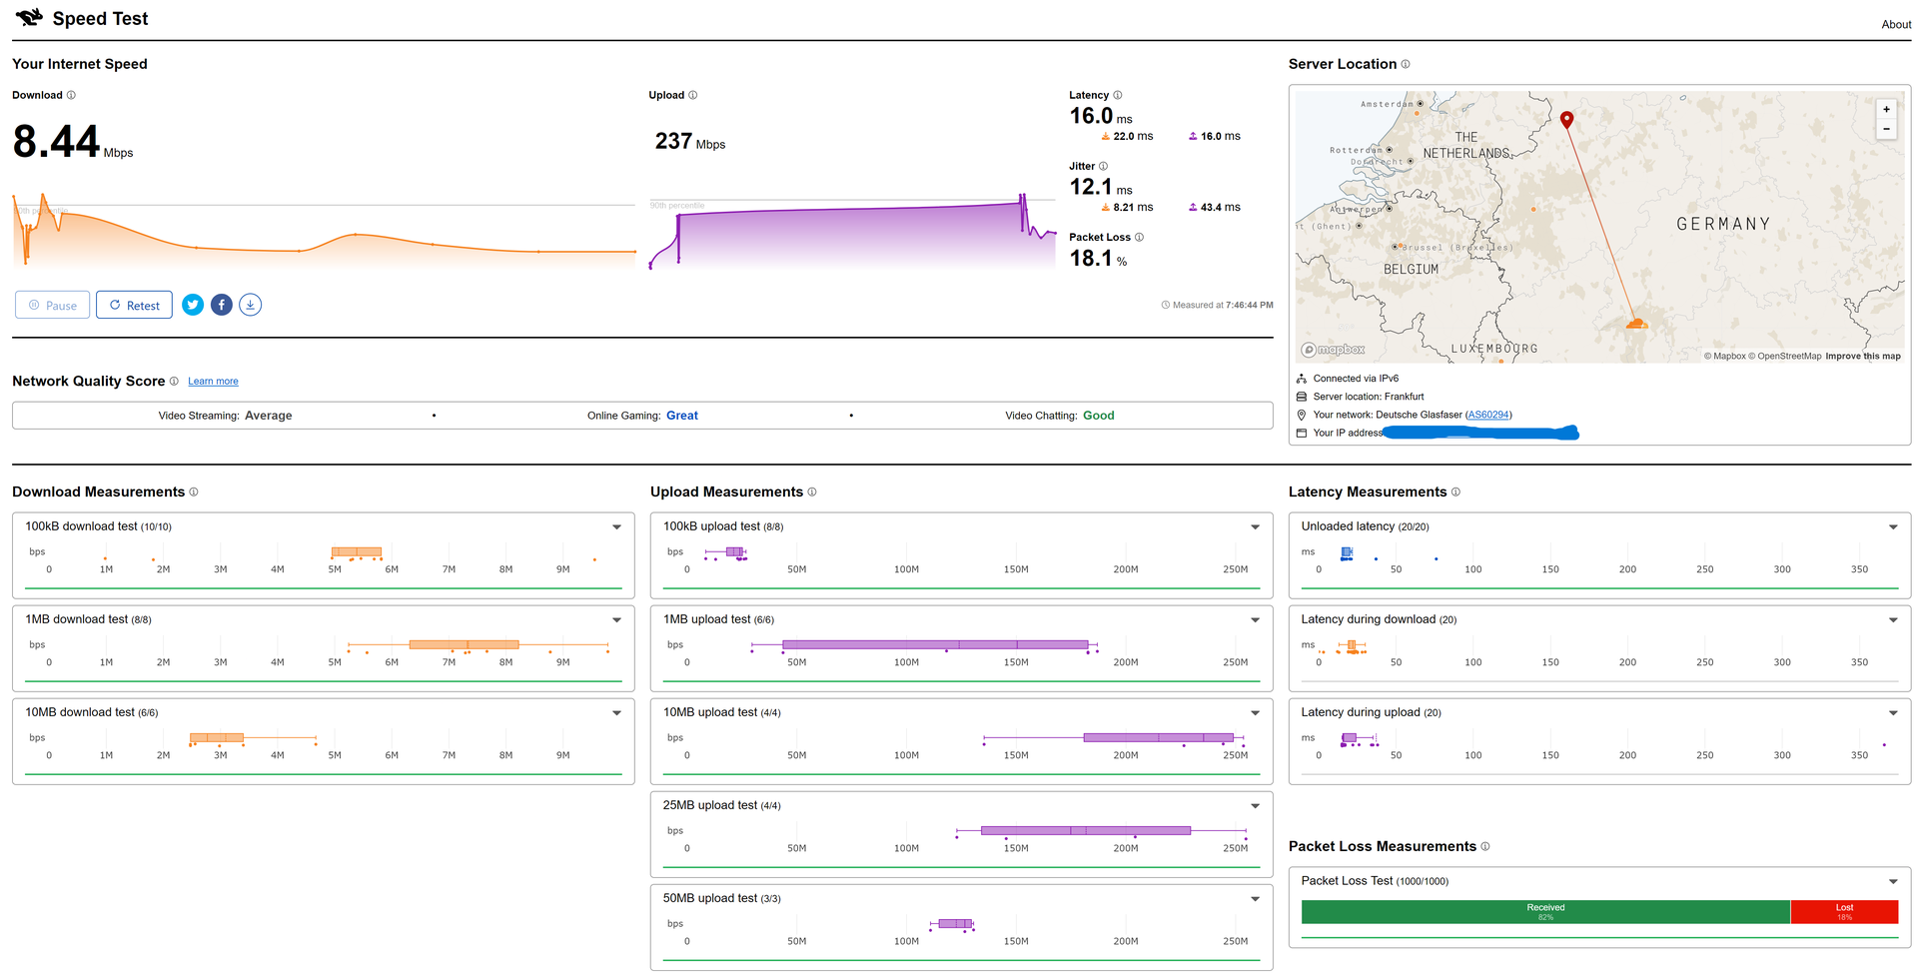Viewport: 1918px width, 980px height.
Task: Click info icon beside Packet Loss label
Action: click(x=1139, y=237)
